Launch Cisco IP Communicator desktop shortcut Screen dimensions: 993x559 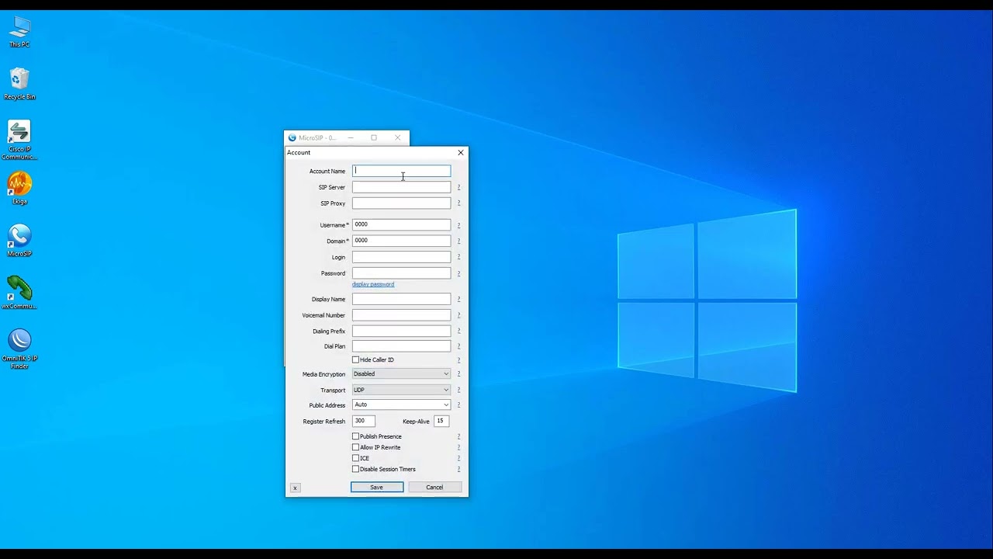coord(19,140)
